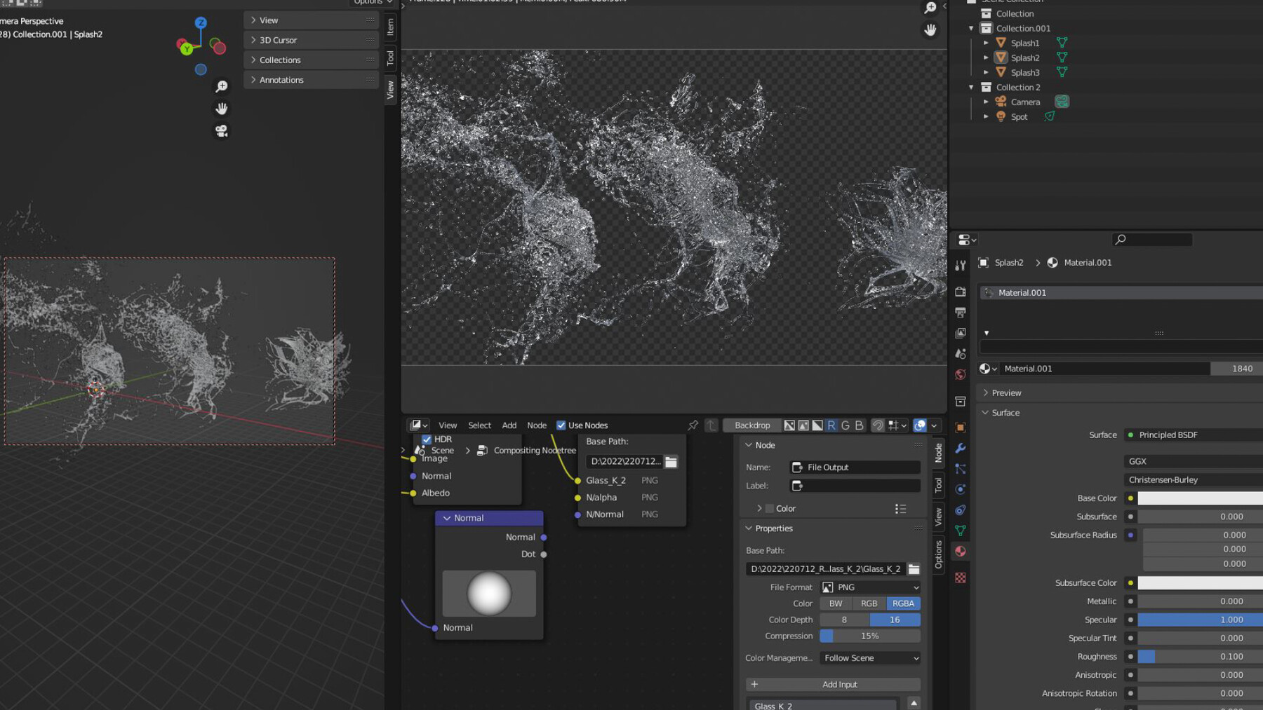This screenshot has height=710, width=1263.
Task: Open the Material Properties sphere tab
Action: coord(961,551)
